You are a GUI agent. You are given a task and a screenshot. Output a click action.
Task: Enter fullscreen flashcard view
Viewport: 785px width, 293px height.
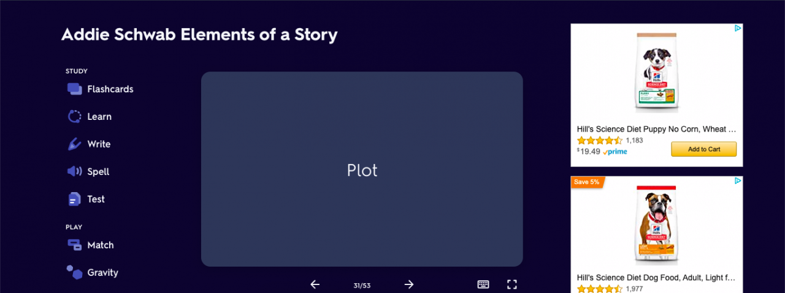513,284
